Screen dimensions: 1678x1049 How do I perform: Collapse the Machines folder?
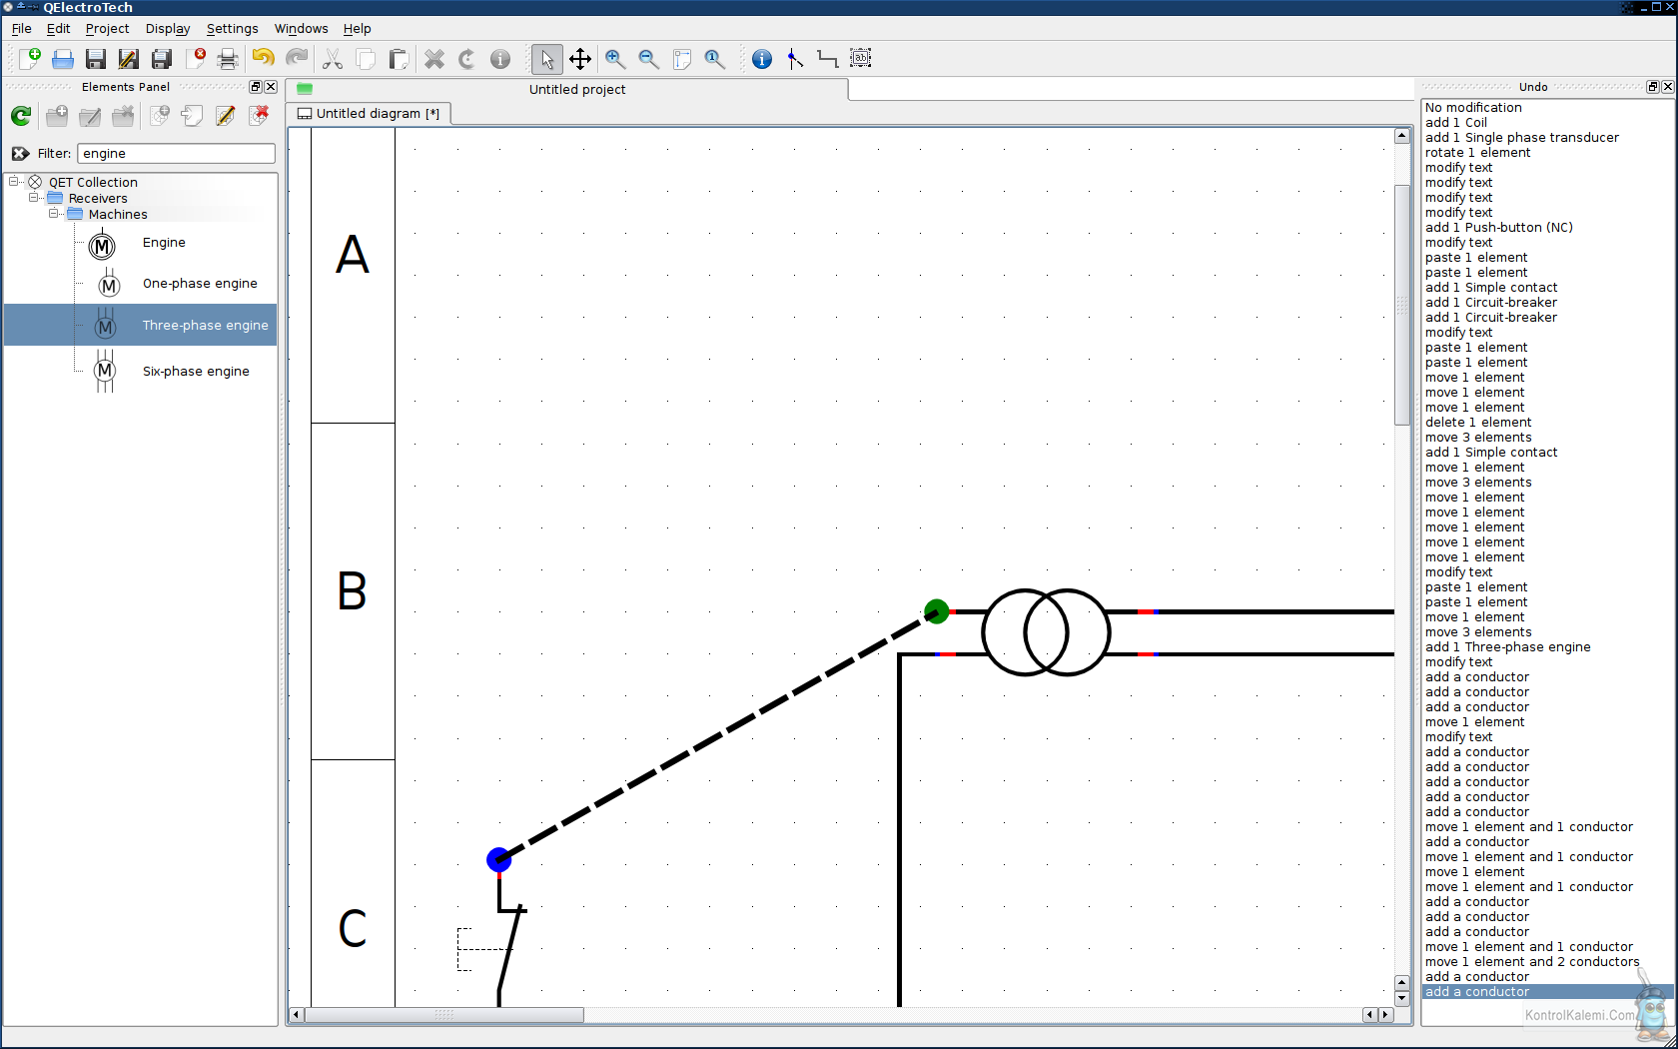pyautogui.click(x=54, y=214)
